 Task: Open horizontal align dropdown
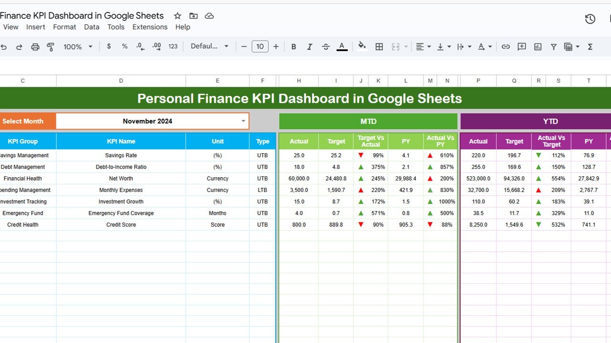pyautogui.click(x=423, y=47)
